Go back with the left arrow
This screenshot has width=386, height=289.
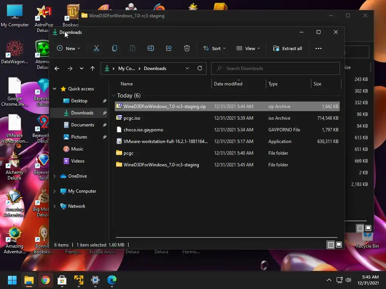pyautogui.click(x=57, y=68)
